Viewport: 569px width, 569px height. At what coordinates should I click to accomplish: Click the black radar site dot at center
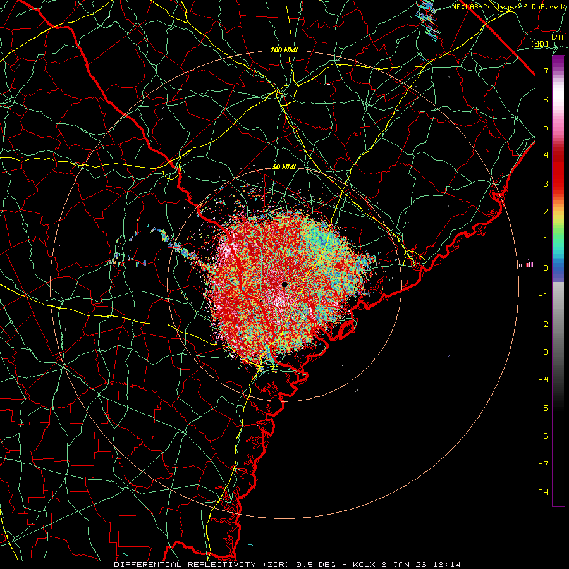[284, 284]
